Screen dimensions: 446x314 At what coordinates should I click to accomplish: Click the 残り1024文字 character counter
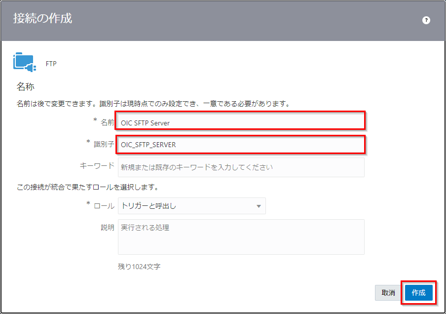tap(139, 267)
